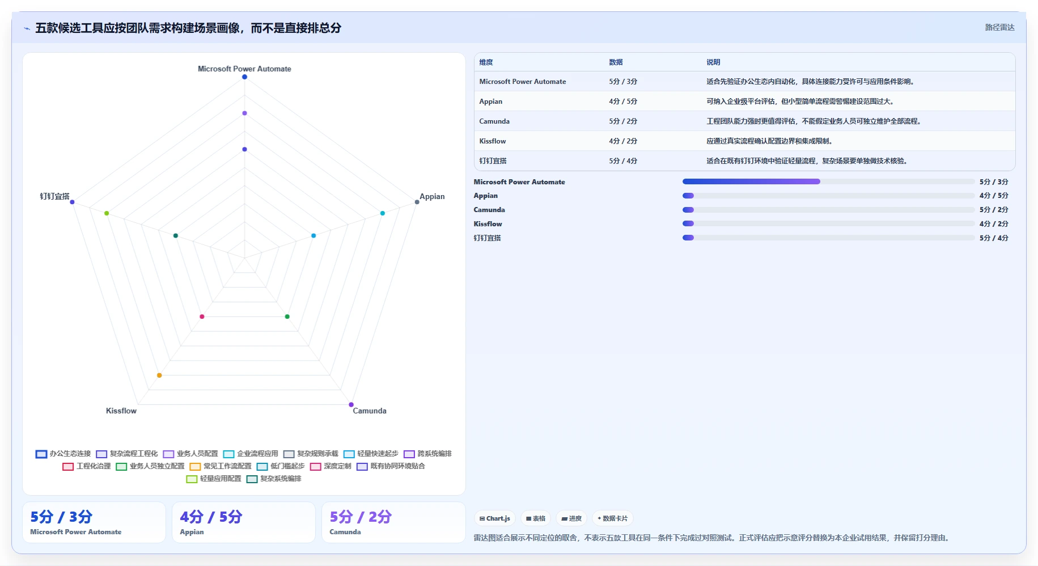Click the Appian progress bar
This screenshot has height=566, width=1038.
pos(828,196)
